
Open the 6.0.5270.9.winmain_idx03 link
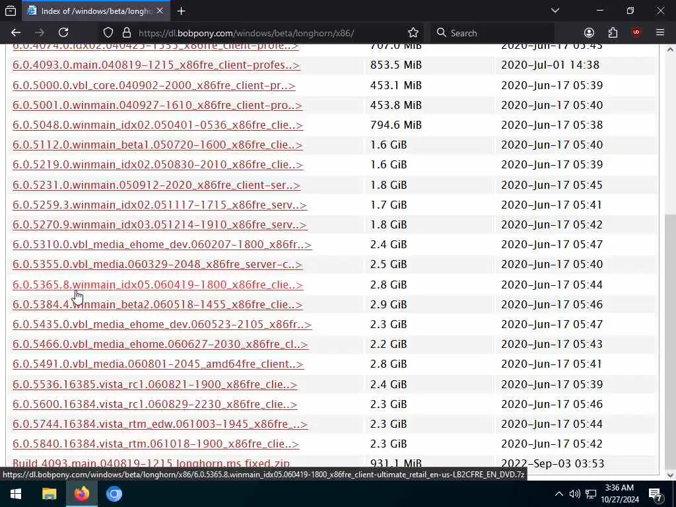(x=160, y=224)
